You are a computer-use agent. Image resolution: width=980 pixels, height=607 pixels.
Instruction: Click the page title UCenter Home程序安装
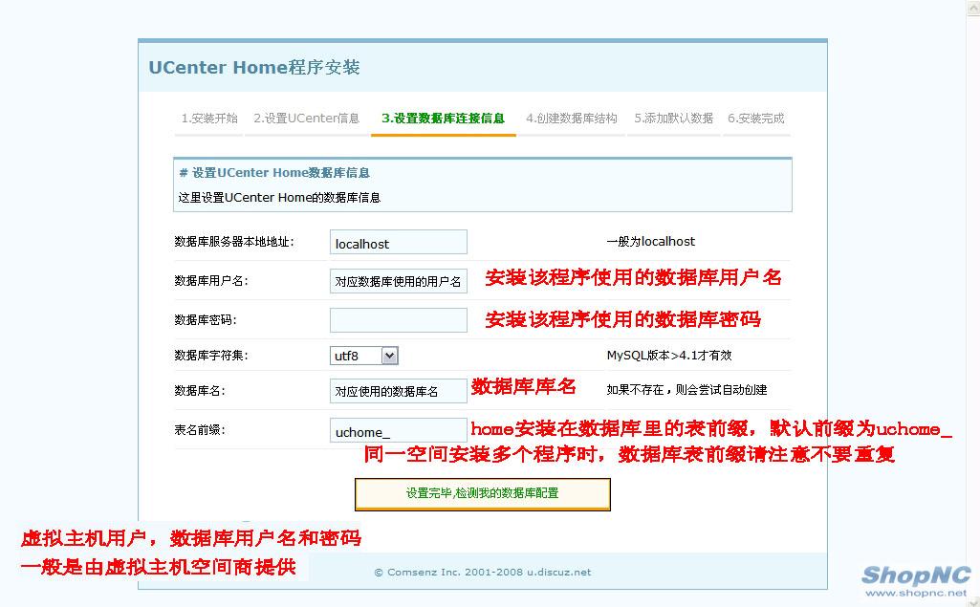(254, 67)
